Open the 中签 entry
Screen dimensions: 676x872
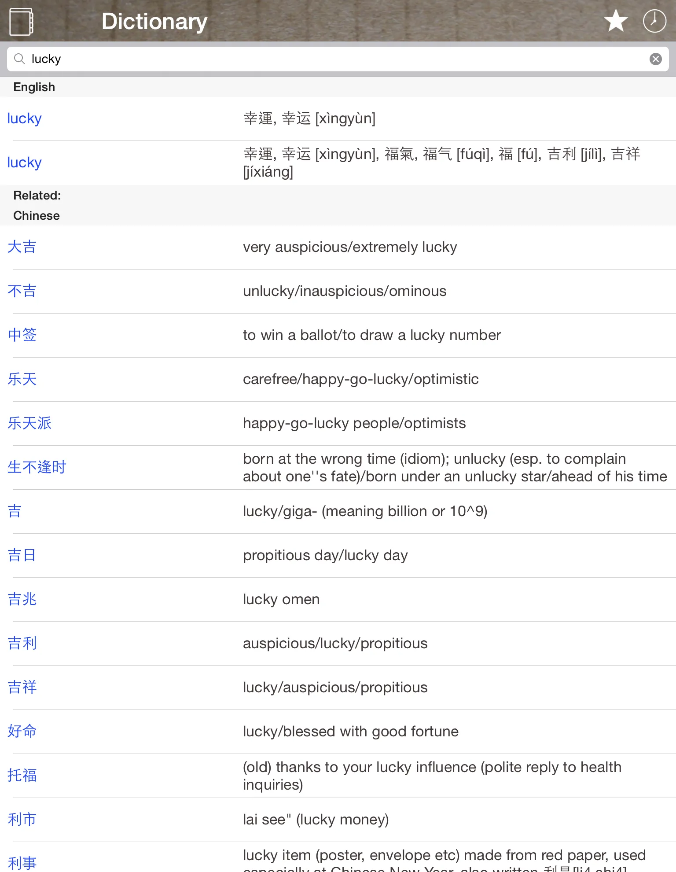(338, 335)
